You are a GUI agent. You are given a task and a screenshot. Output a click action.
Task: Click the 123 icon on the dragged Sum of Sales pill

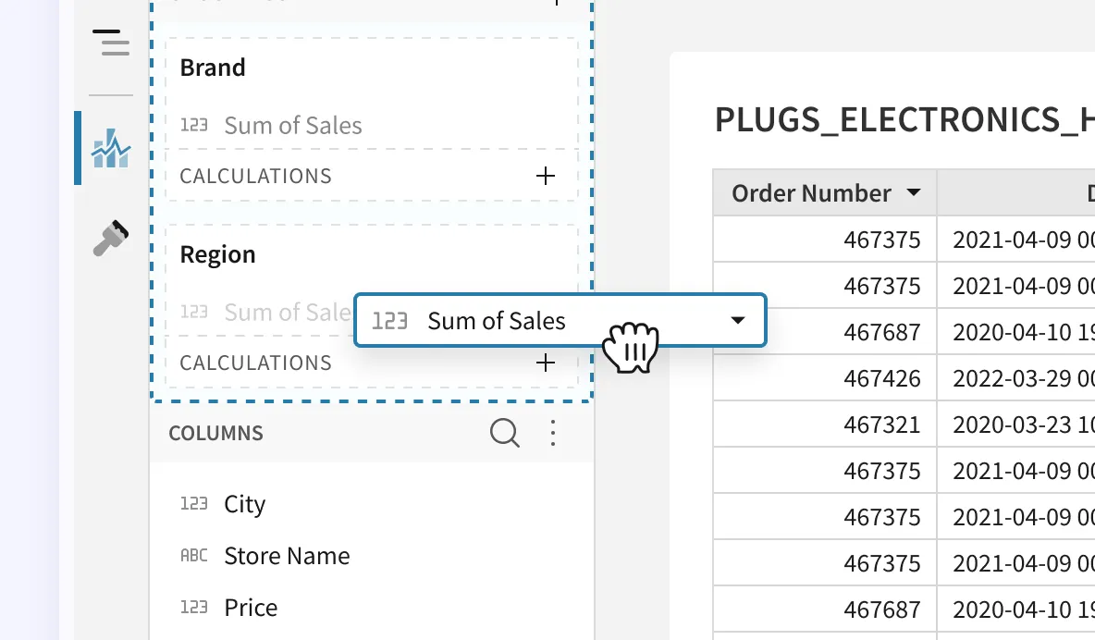pyautogui.click(x=389, y=320)
